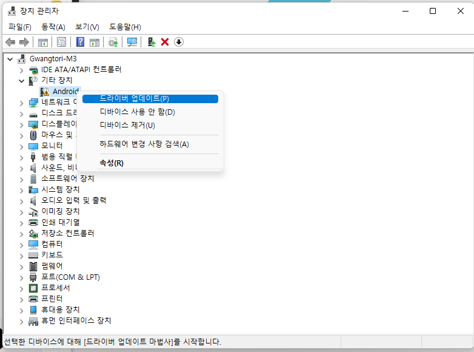Collapse the 기타 장치 node
Screen dimensions: 474x352
click(21, 81)
